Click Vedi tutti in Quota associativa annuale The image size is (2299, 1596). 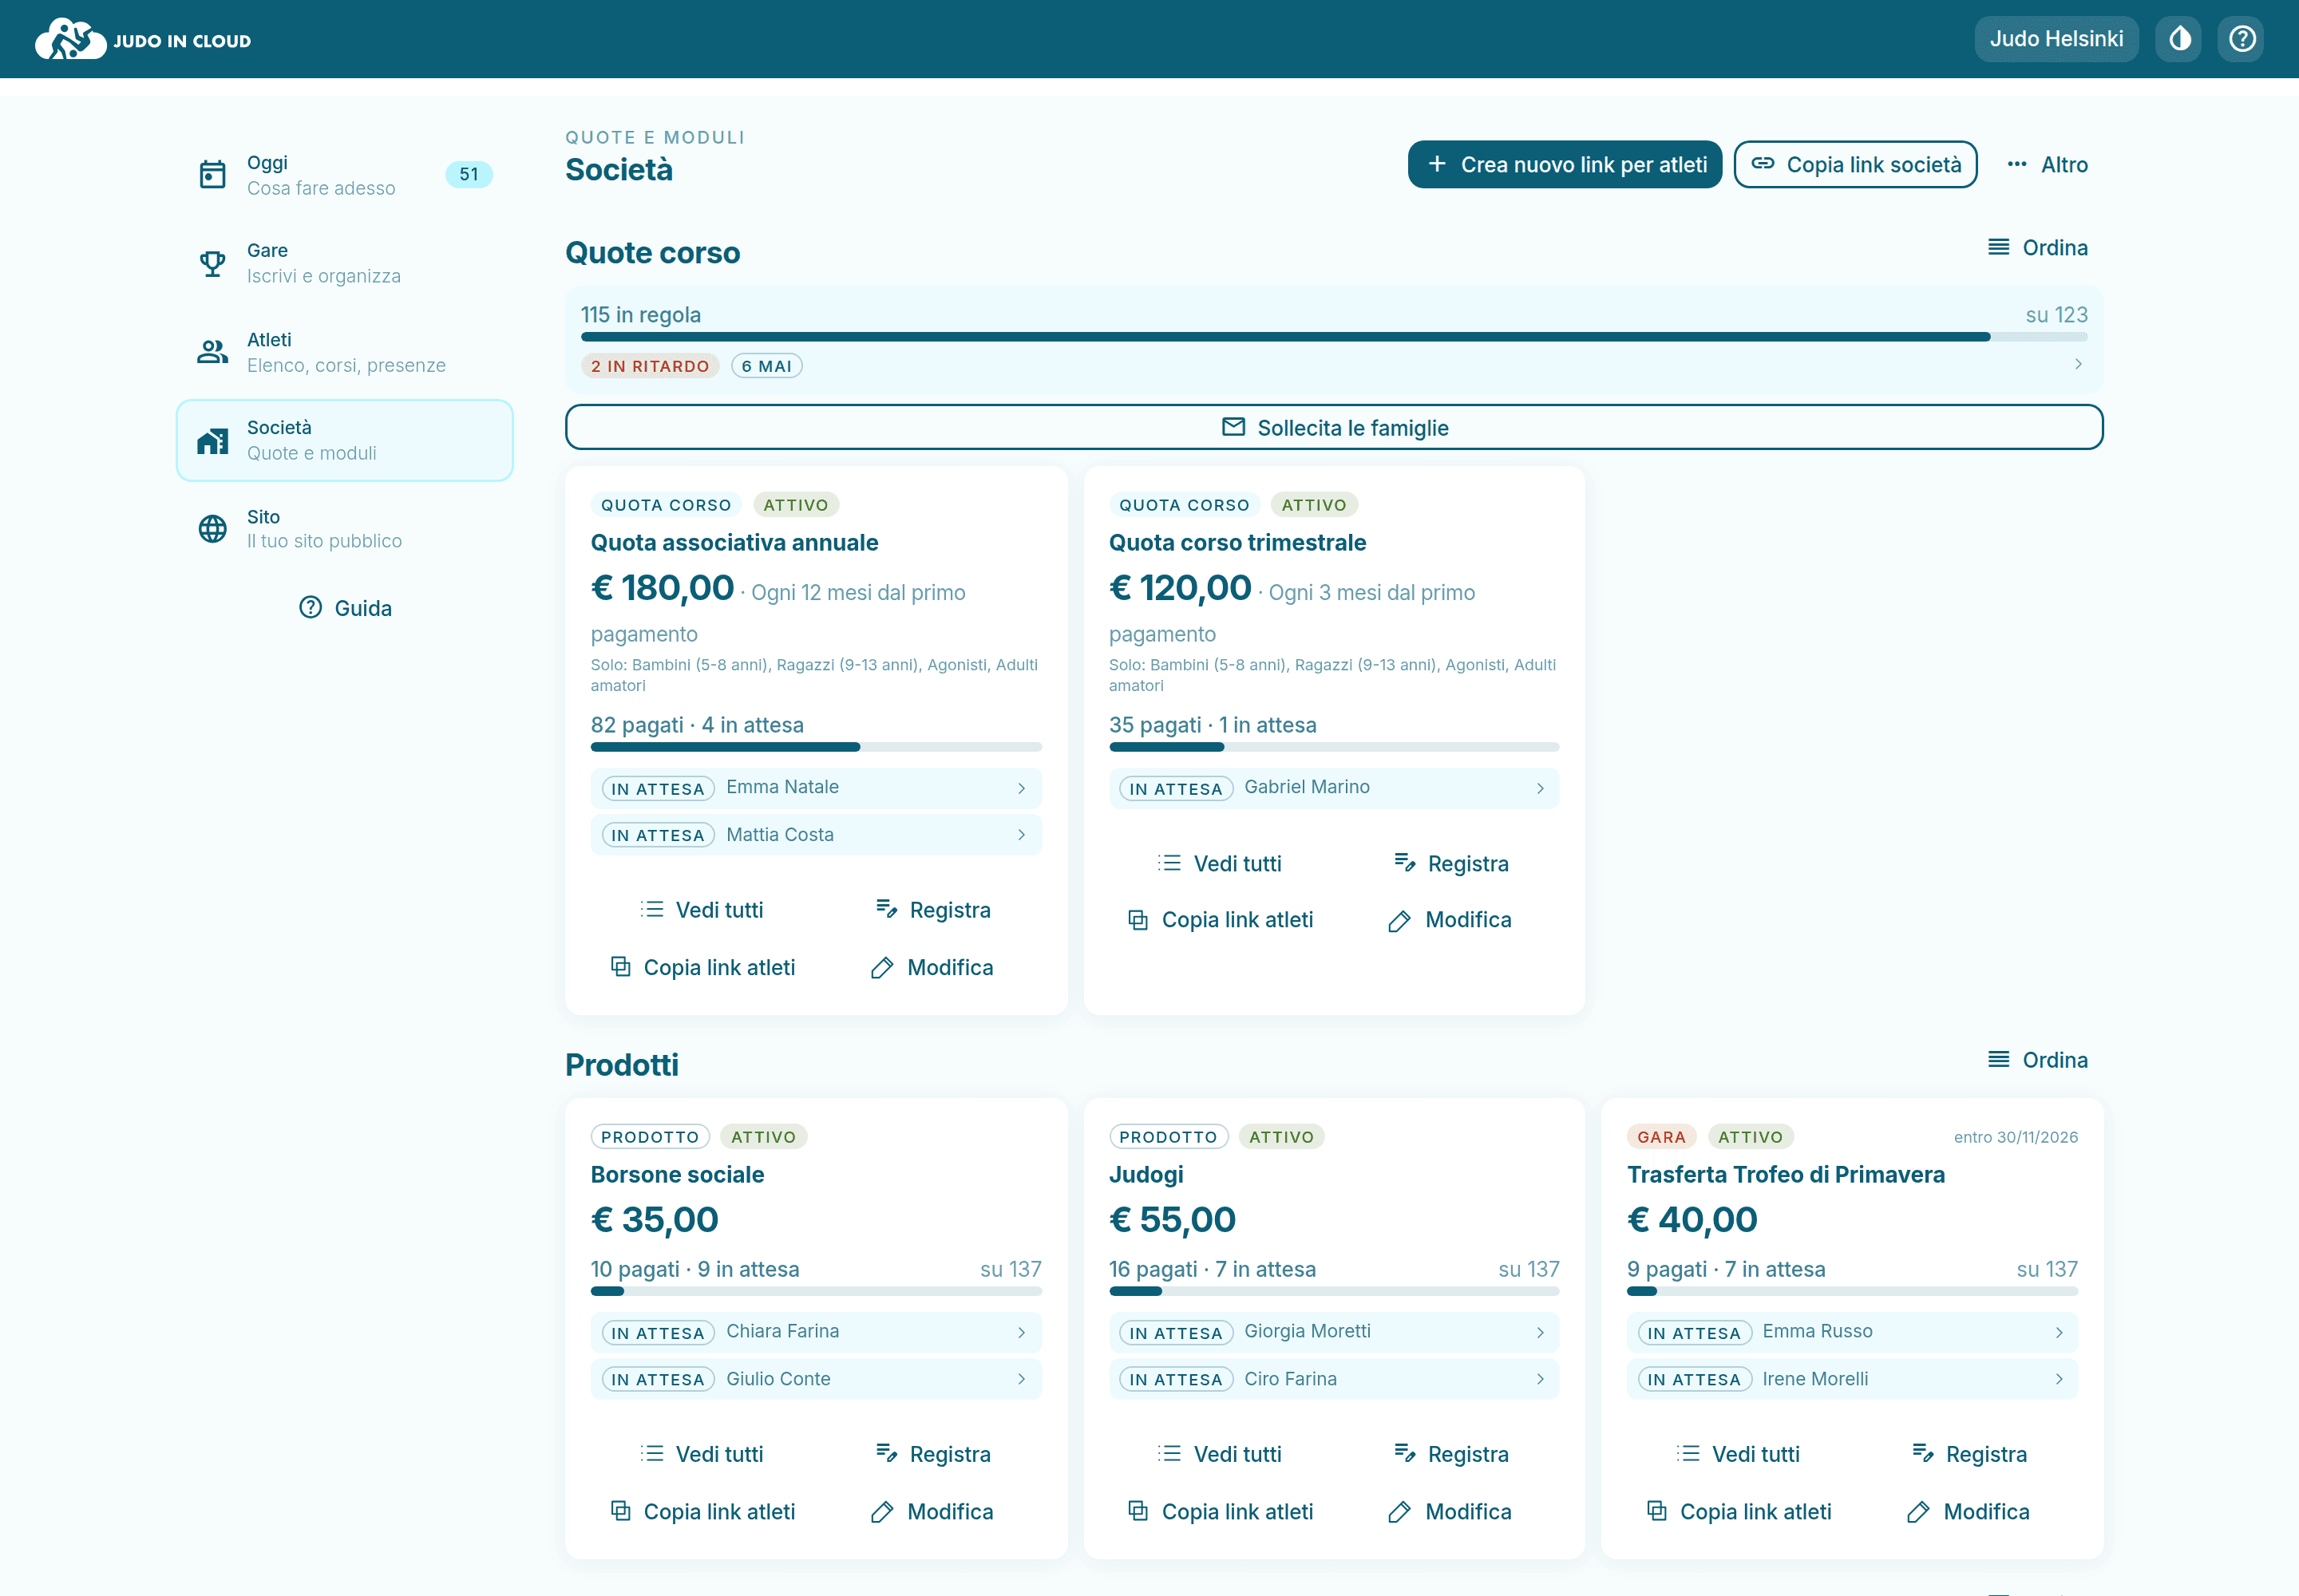click(x=702, y=910)
